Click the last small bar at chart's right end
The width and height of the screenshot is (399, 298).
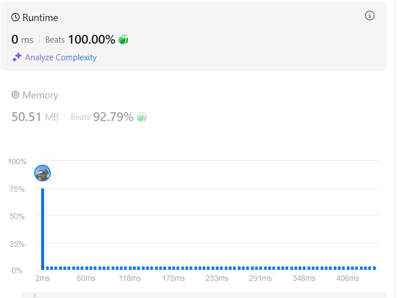[x=374, y=268]
